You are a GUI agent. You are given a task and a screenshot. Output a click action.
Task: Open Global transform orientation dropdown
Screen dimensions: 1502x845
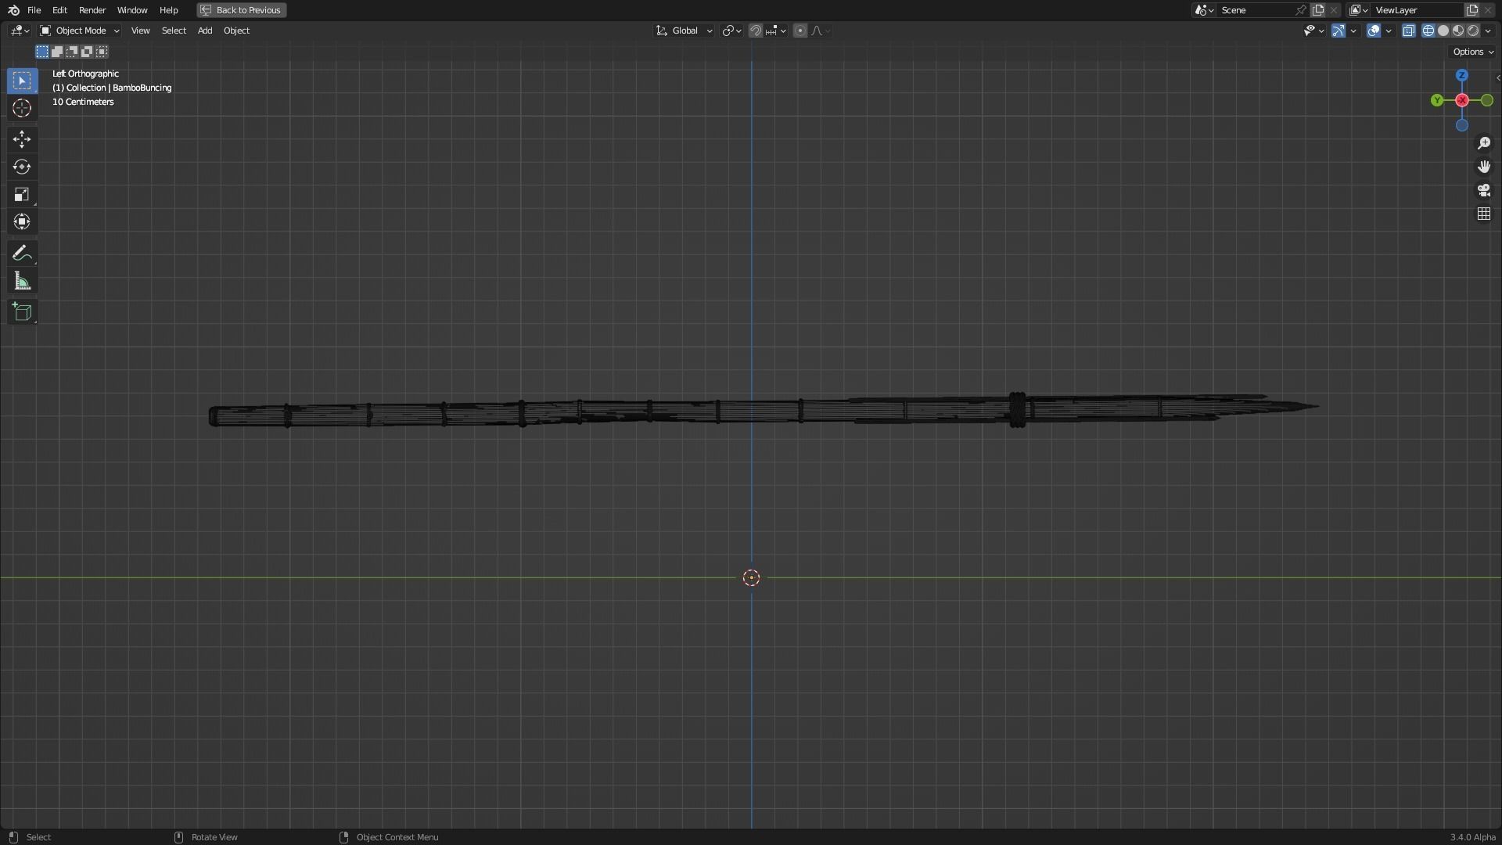685,31
